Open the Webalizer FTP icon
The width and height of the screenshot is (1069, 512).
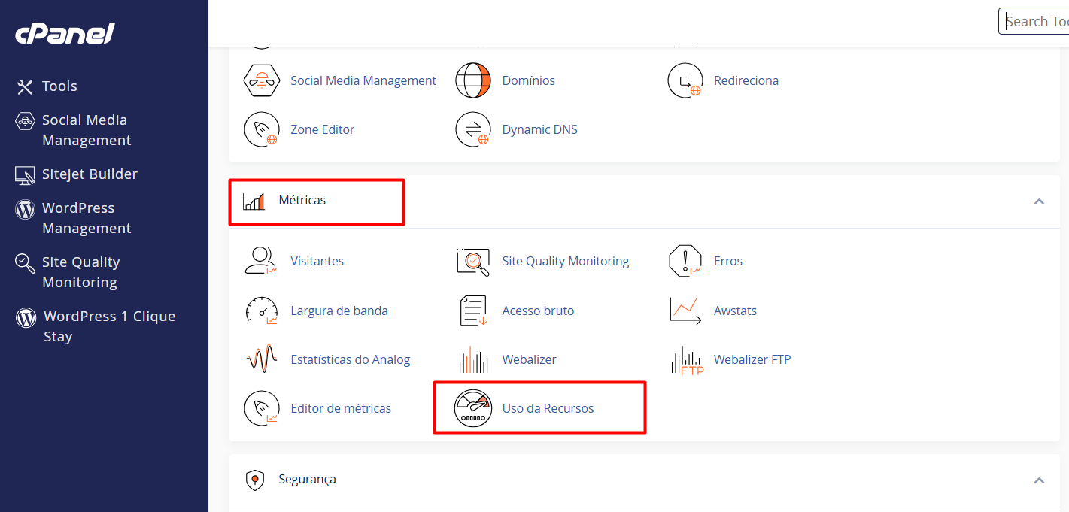coord(685,359)
